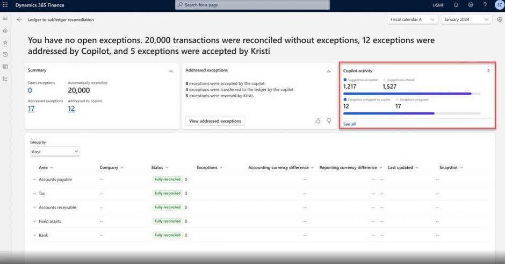The image size is (505, 264).
Task: Click Fully reconciled badge for Accounts receivable
Action: [x=168, y=207]
